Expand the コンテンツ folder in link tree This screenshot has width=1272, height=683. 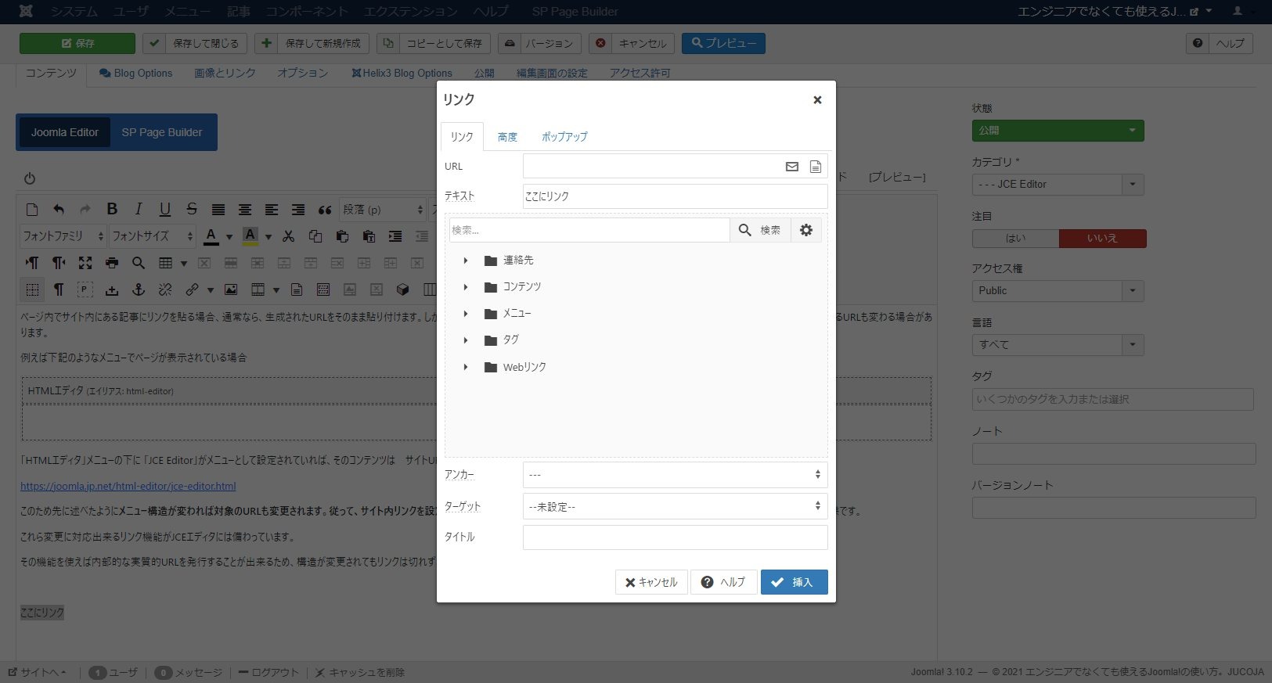pyautogui.click(x=466, y=287)
